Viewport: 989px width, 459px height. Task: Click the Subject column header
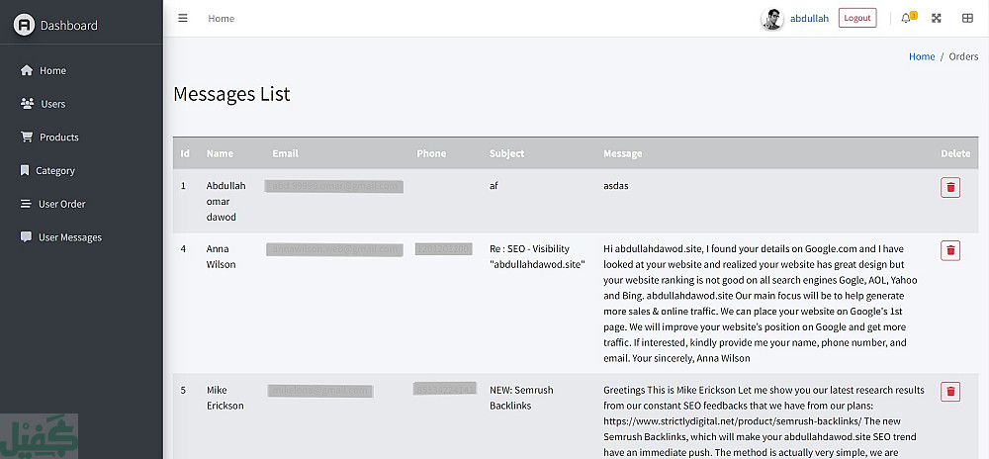(506, 153)
